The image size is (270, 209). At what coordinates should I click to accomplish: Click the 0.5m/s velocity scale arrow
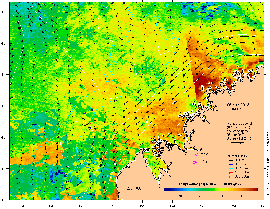[237, 142]
